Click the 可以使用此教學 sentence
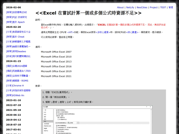Image resolution: width=179 pixels, height=134 pixels. pyautogui.click(x=57, y=37)
